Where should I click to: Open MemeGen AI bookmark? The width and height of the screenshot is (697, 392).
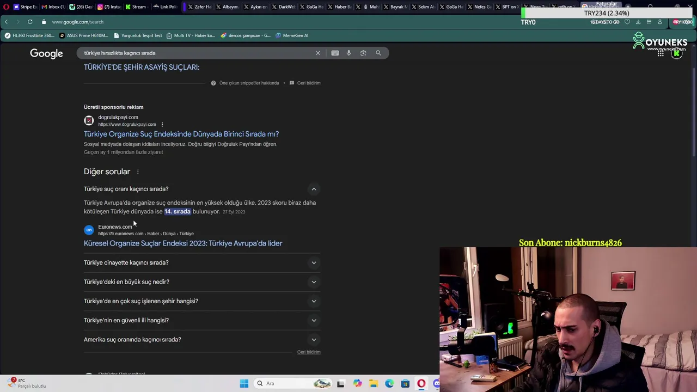point(292,35)
